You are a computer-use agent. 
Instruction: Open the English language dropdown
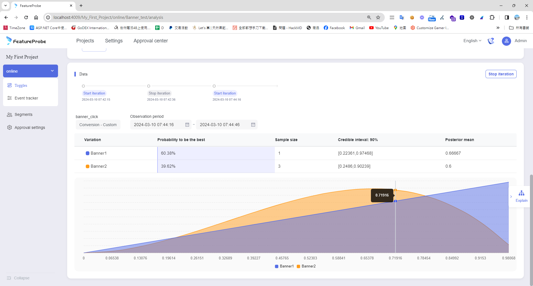472,41
